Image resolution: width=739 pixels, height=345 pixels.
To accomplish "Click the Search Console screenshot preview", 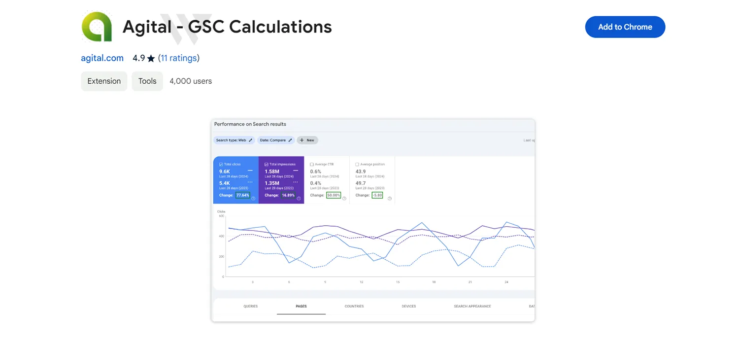I will 373,220.
